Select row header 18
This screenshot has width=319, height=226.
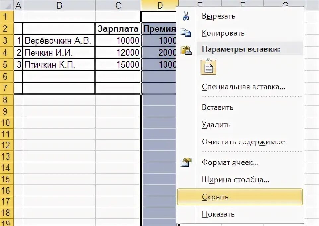[7, 213]
